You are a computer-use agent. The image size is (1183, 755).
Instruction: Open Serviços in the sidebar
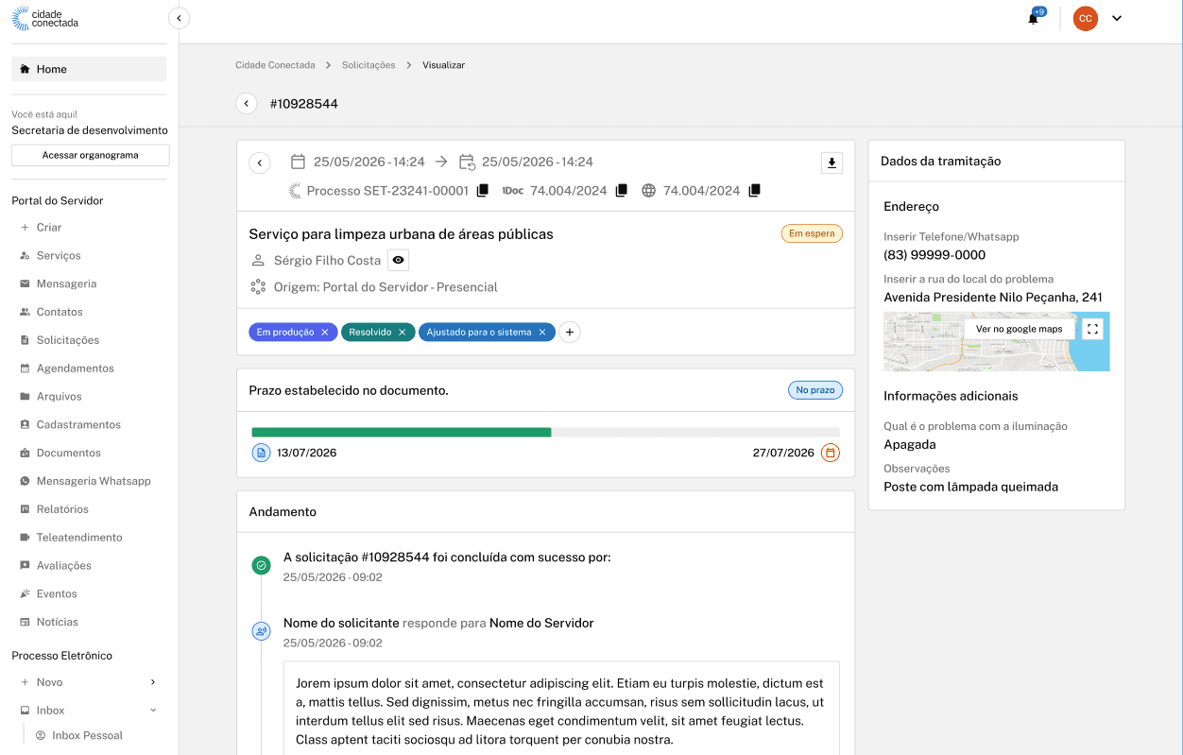[59, 256]
